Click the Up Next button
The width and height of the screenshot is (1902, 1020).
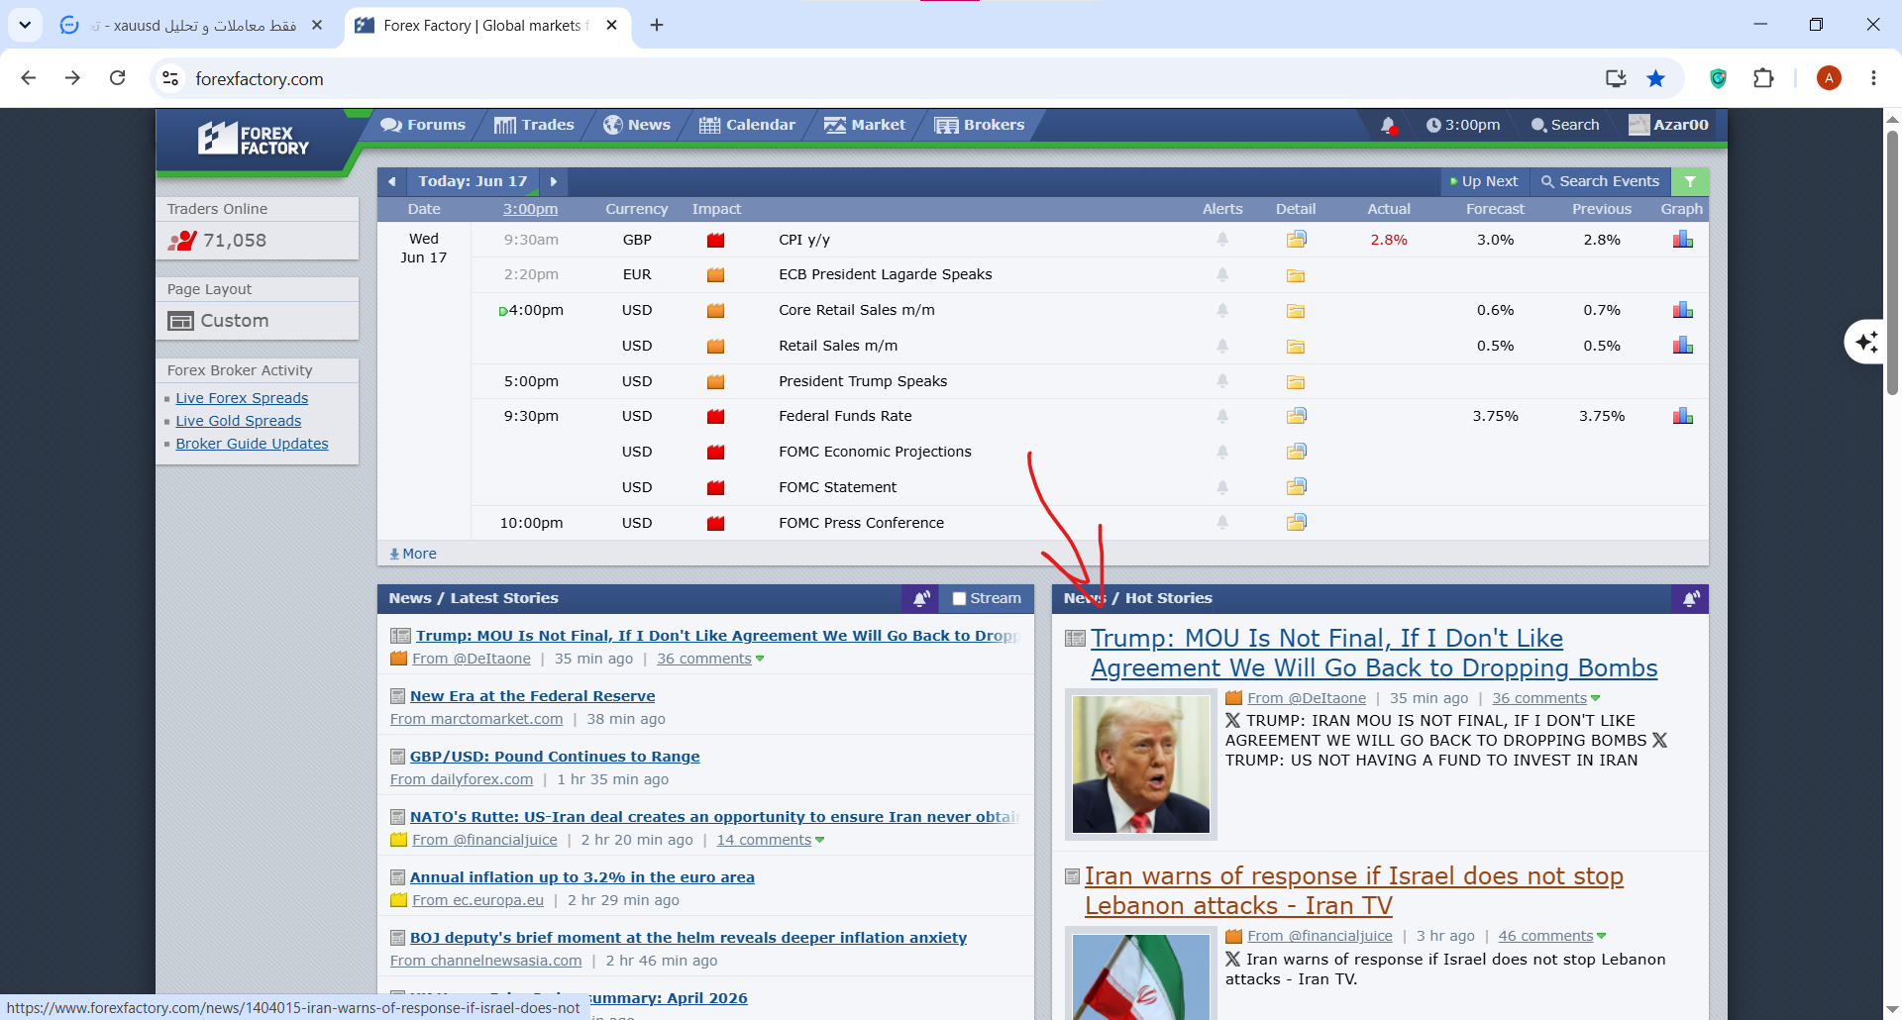[x=1484, y=181]
